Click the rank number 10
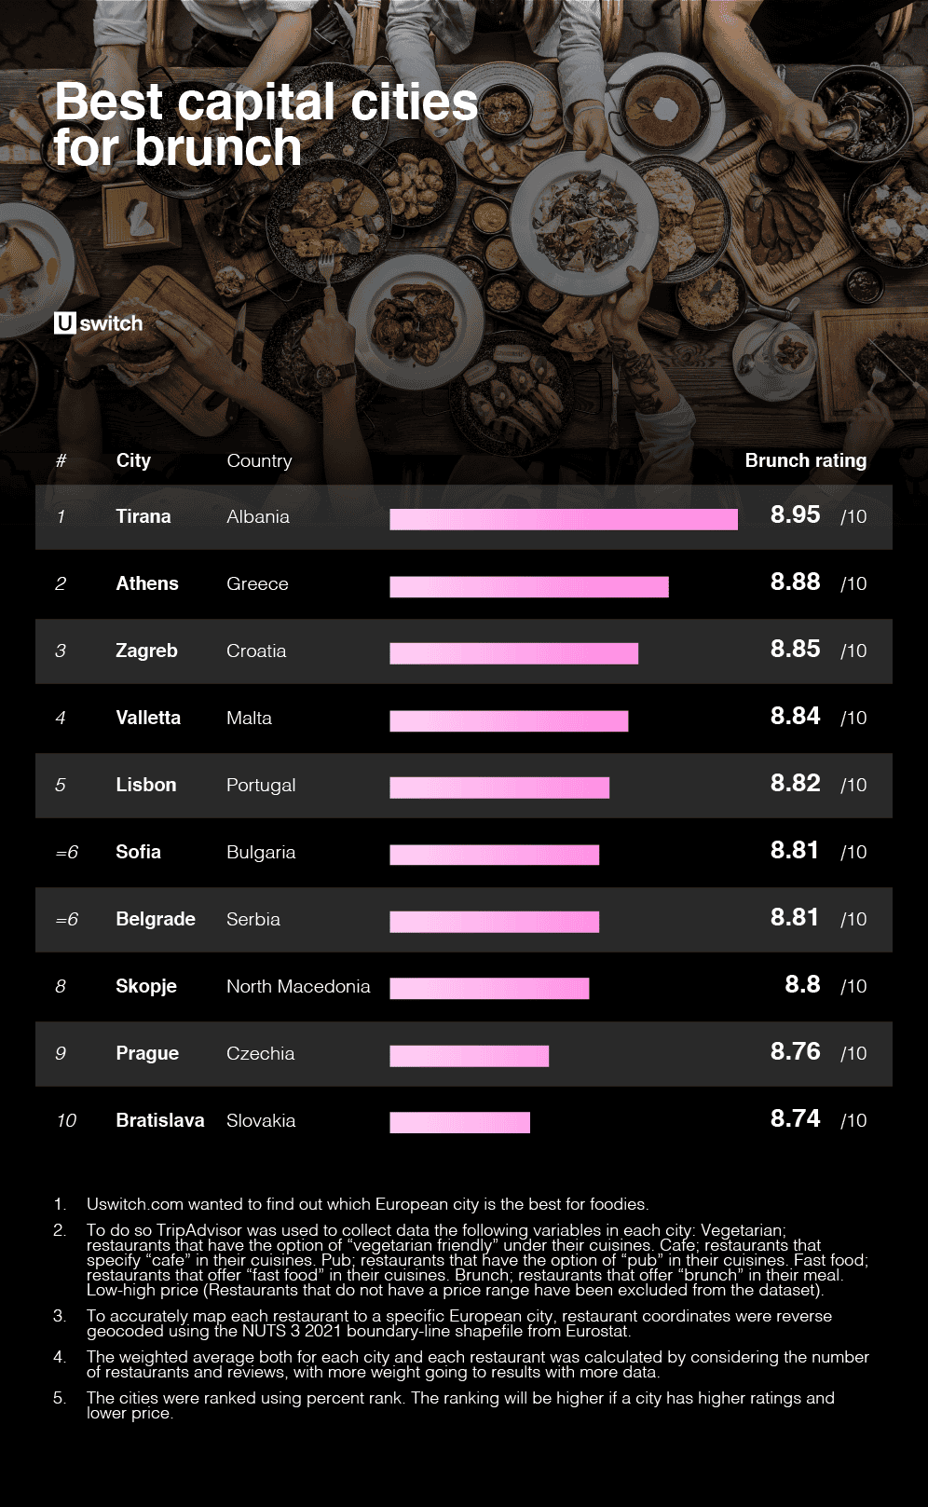Image resolution: width=928 pixels, height=1507 pixels. [66, 1120]
